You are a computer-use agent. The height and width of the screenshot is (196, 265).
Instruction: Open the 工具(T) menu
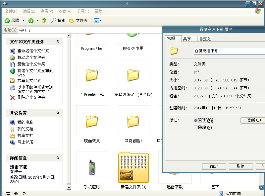(83, 11)
